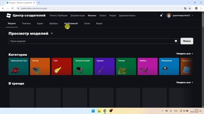The image size is (204, 114).
Task: Open the Windows notification center bell
Action: [x=200, y=111]
